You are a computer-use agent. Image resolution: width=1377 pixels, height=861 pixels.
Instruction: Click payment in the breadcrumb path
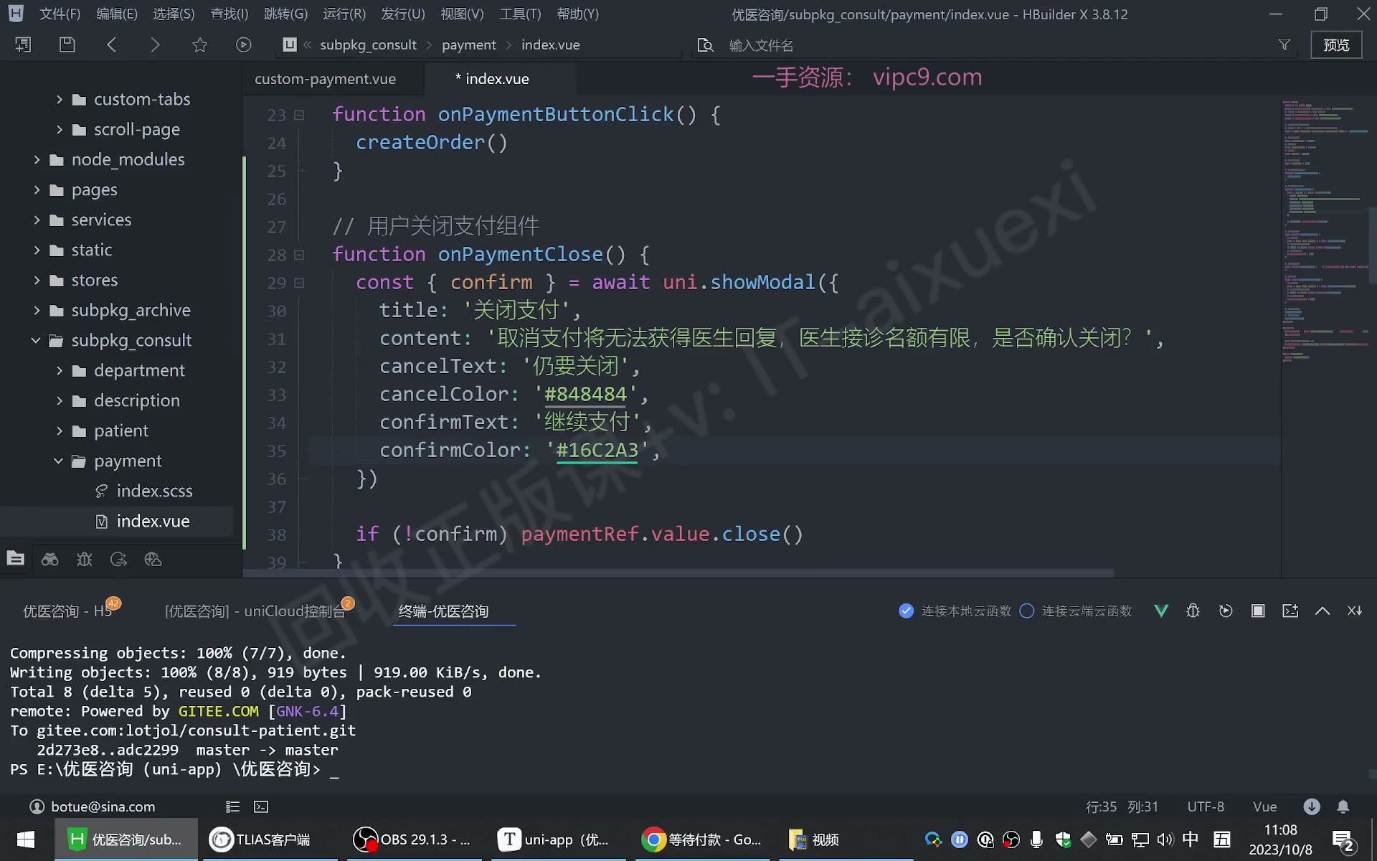tap(468, 44)
